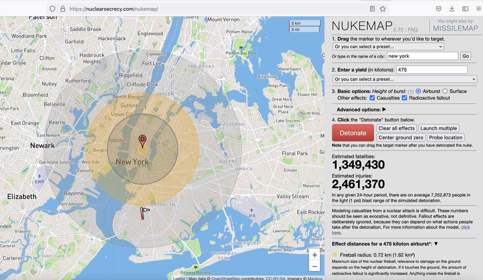This screenshot has height=280, width=483.
Task: Click inside the yield kilotons input field
Action: (431, 69)
